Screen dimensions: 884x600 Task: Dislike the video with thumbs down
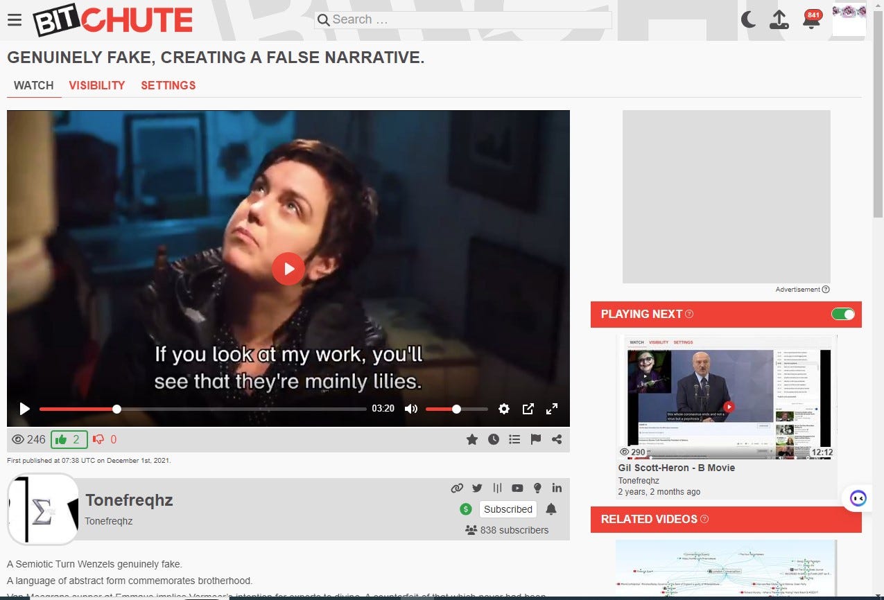(x=105, y=439)
